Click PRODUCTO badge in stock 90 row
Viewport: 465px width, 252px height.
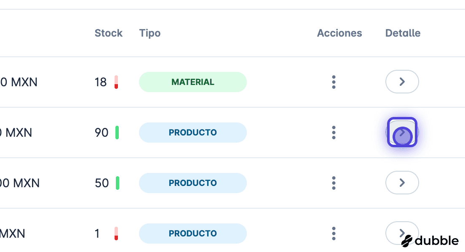point(193,133)
